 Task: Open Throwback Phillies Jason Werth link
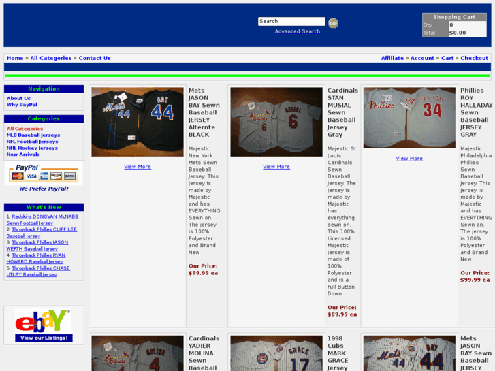coord(37,246)
